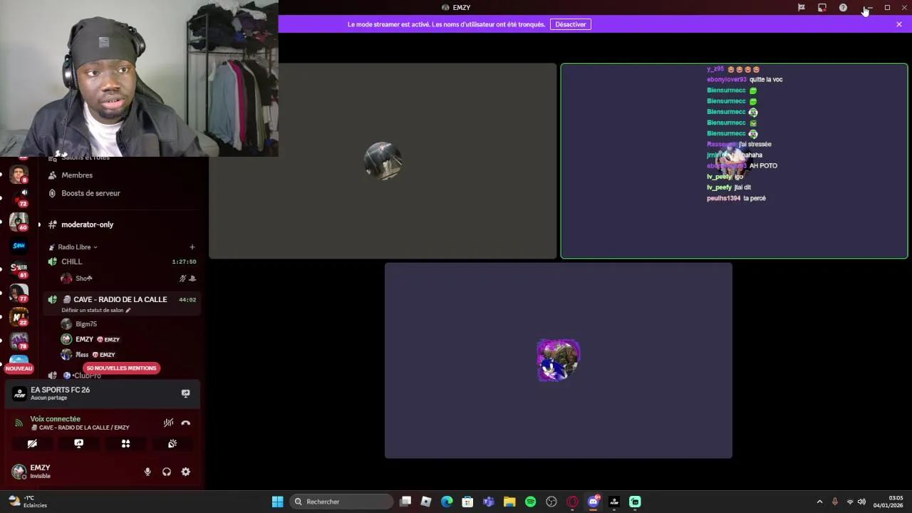Open OBS Studio from taskbar

click(x=551, y=502)
